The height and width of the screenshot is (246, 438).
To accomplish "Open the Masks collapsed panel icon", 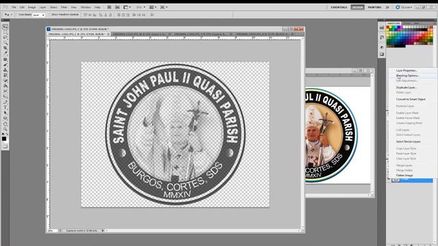I will coord(382,54).
